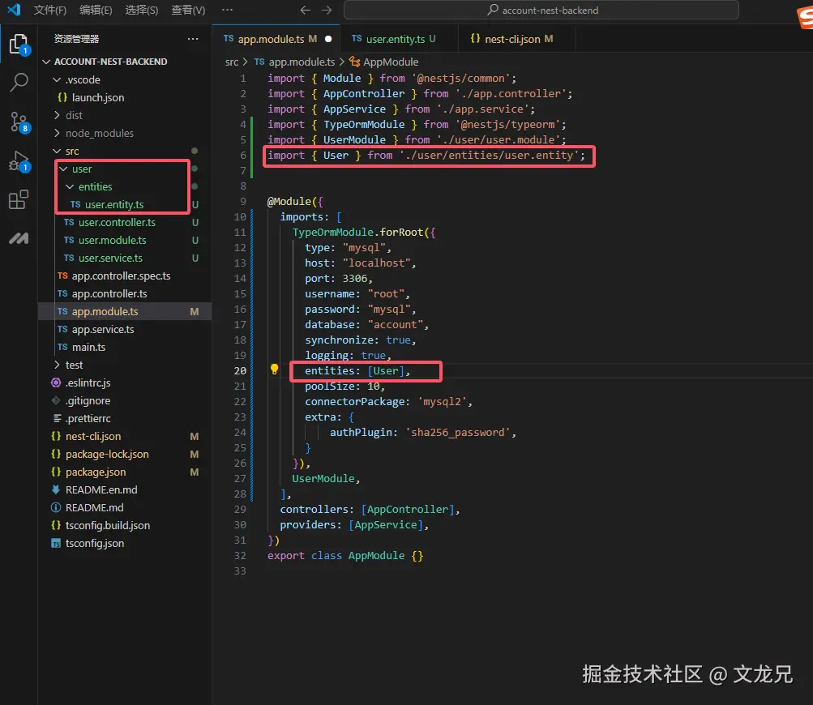Click the UserModule entry in imports array
The image size is (813, 705).
326,479
